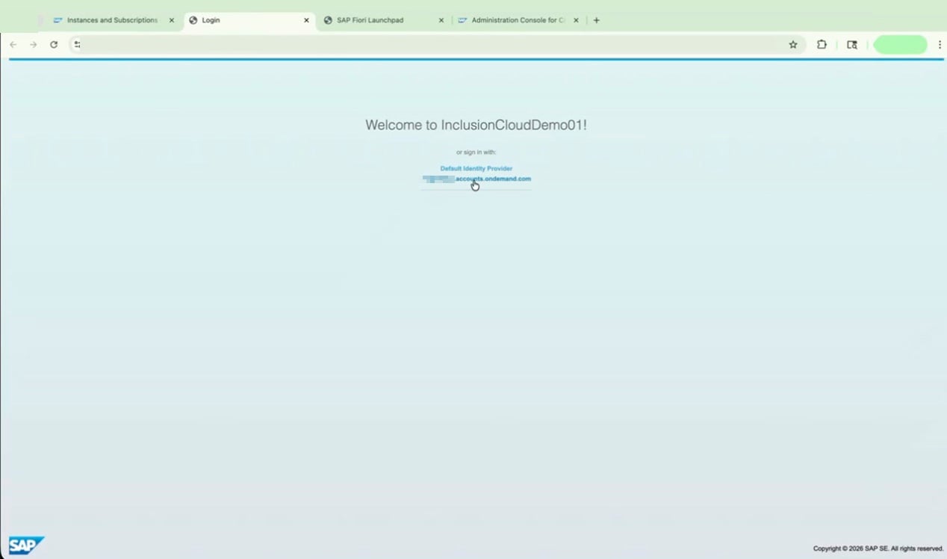Screen dimensions: 947x559
Task: Reload the current page
Action: tap(54, 45)
